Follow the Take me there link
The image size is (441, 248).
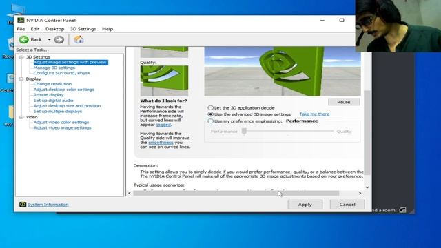pyautogui.click(x=314, y=114)
